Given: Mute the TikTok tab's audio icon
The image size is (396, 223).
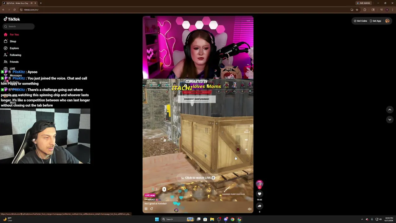Looking at the screenshot, I should coord(31,3).
